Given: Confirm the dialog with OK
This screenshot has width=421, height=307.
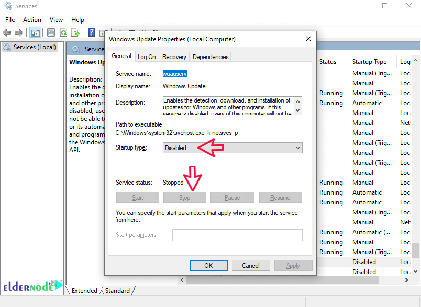Looking at the screenshot, I should coord(208,266).
